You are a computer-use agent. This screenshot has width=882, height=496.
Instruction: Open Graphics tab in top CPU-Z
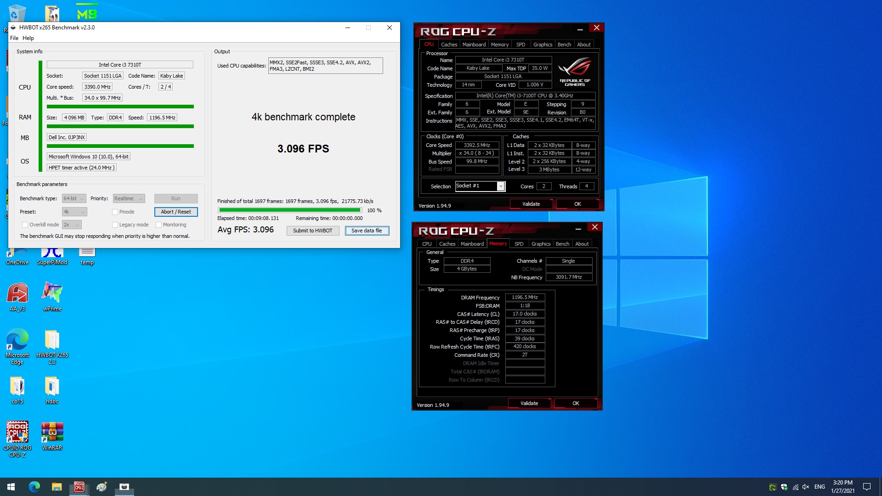pyautogui.click(x=543, y=45)
